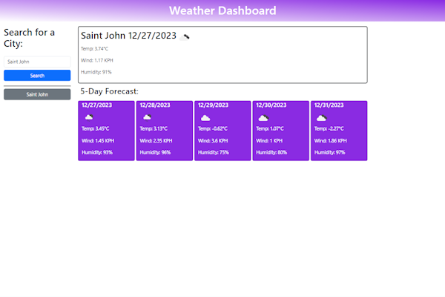Click 'Wind: 3.6 KPH' on the forecast card

click(x=213, y=140)
